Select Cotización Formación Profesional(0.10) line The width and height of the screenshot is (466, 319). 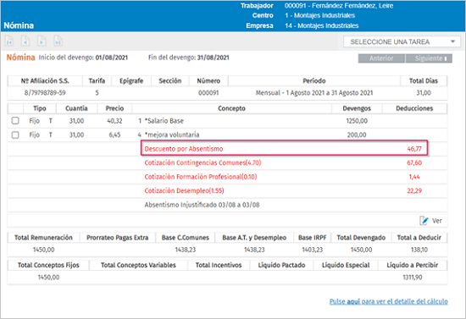click(201, 177)
